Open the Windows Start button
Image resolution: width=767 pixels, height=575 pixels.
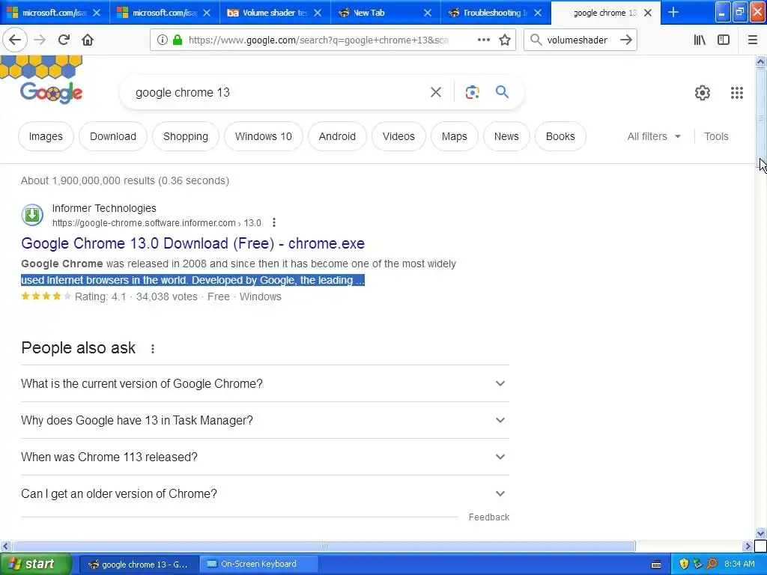(x=36, y=564)
